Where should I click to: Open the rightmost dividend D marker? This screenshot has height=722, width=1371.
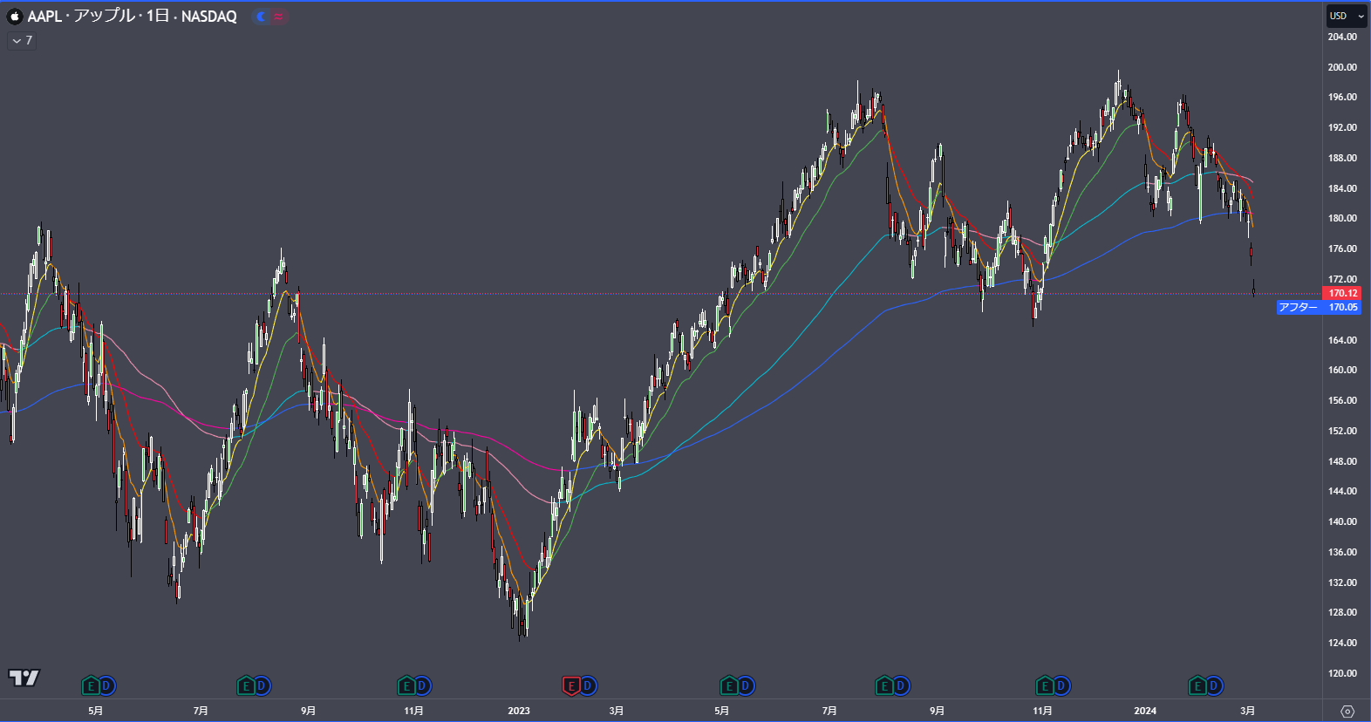pyautogui.click(x=1214, y=686)
